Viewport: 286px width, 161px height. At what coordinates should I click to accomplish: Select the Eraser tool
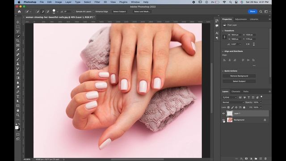point(18,73)
